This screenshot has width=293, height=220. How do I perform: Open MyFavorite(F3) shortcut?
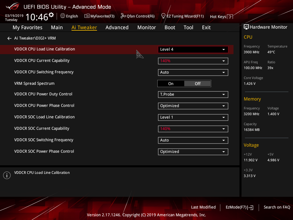(x=102, y=16)
